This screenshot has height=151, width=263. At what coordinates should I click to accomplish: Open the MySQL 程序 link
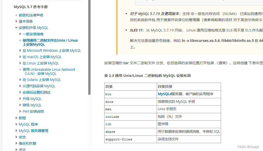[x=28, y=124]
